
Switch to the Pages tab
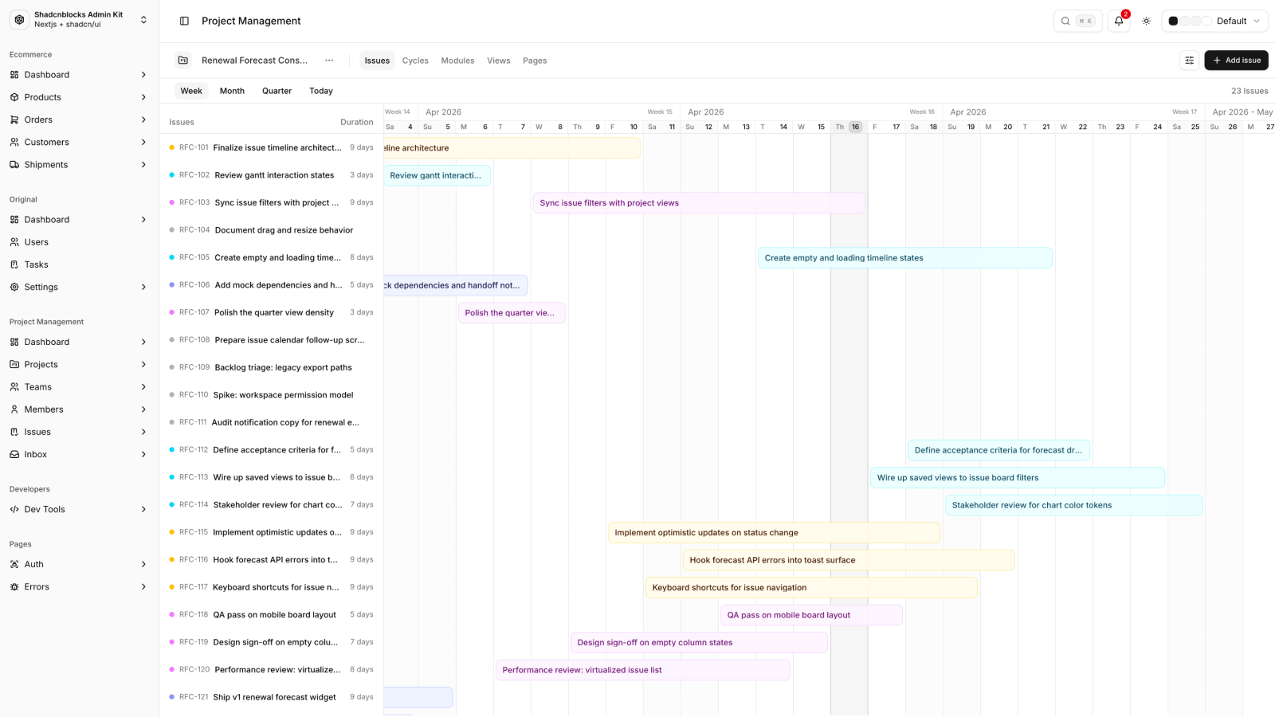(x=535, y=61)
